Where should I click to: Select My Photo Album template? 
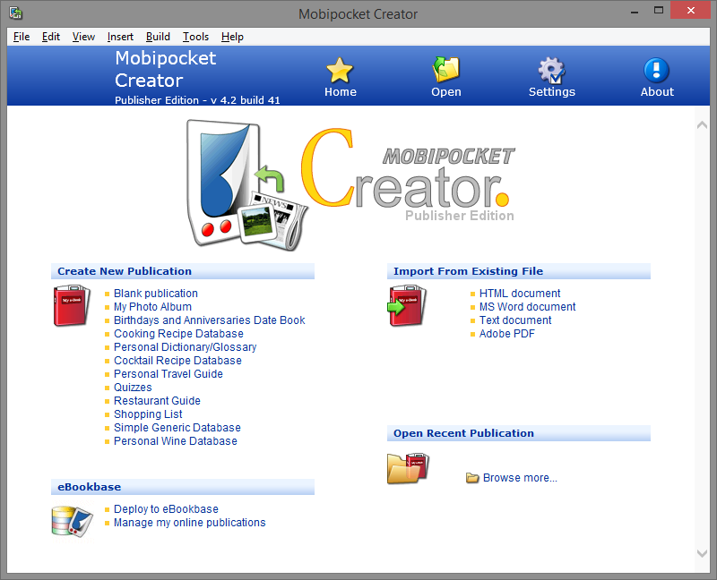click(152, 307)
